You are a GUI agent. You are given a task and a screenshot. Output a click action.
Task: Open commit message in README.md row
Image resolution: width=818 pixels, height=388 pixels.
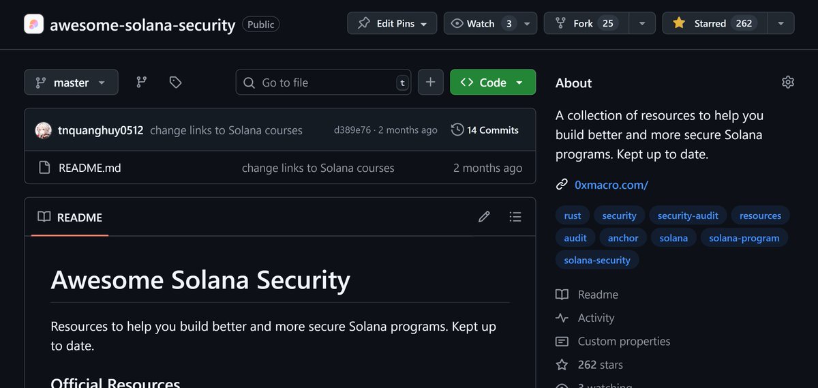(x=318, y=168)
